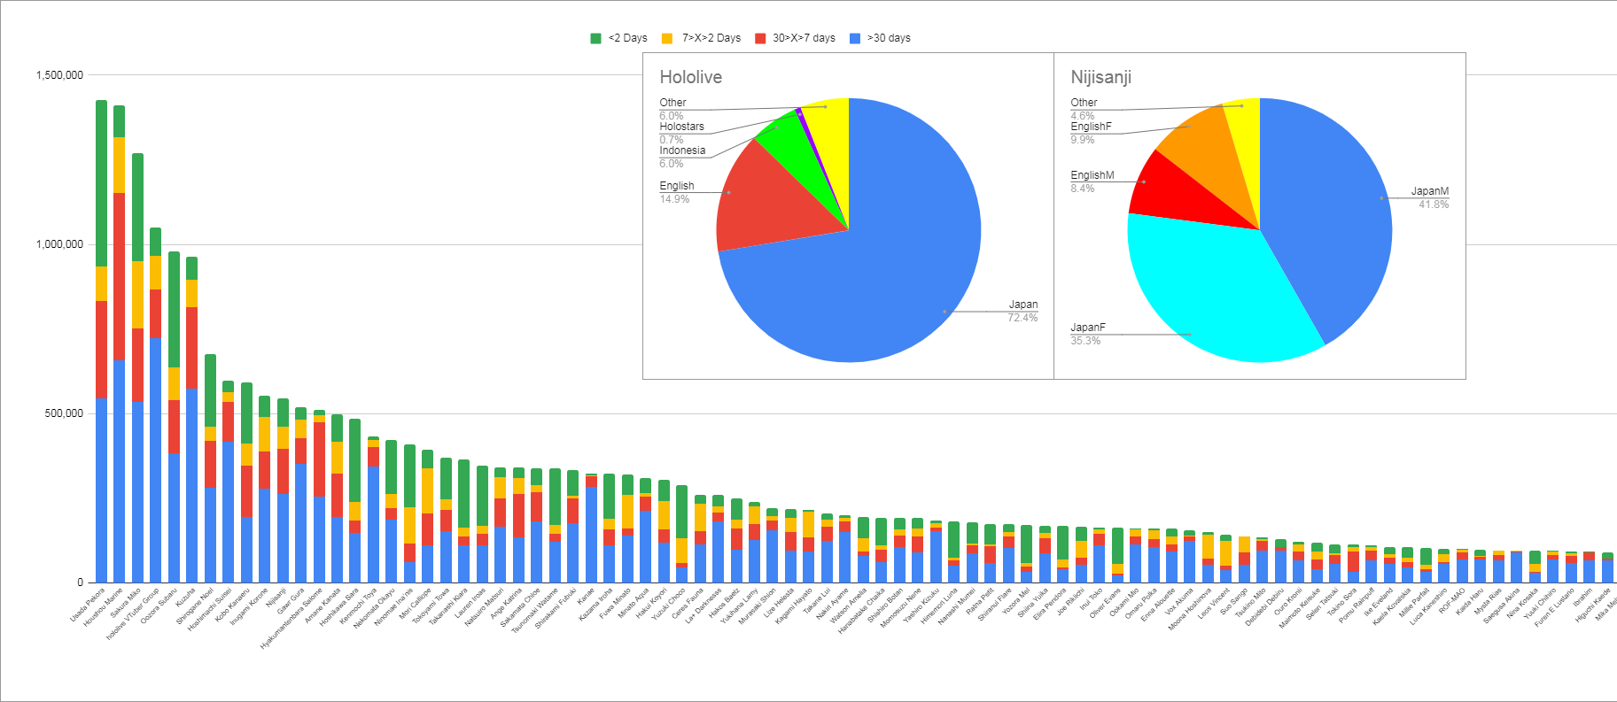
Task: Click the red 30>X>7 days legend swatch
Action: [760, 38]
